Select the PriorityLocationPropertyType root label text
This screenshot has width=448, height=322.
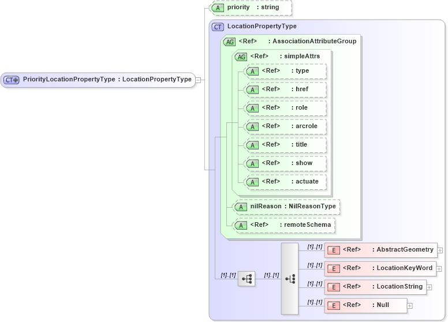(107, 79)
